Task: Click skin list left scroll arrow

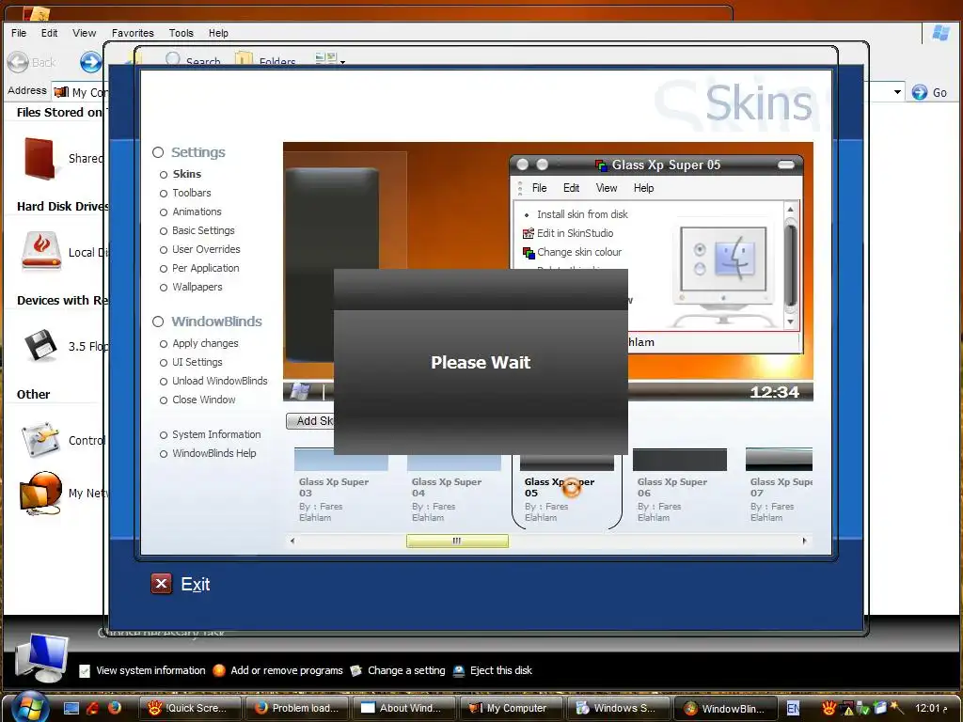Action: point(292,541)
